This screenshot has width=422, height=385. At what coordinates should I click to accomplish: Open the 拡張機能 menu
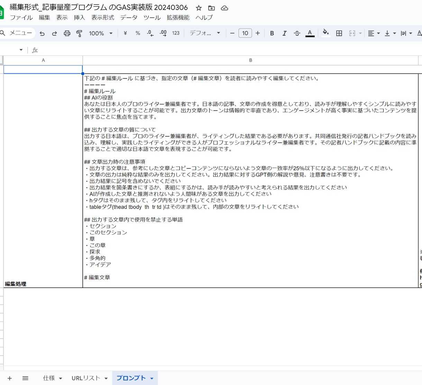(178, 18)
